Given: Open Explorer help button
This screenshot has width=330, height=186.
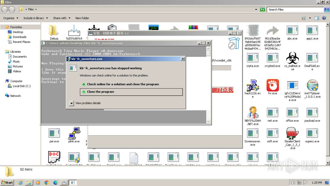Looking at the screenshot, I should 324,18.
